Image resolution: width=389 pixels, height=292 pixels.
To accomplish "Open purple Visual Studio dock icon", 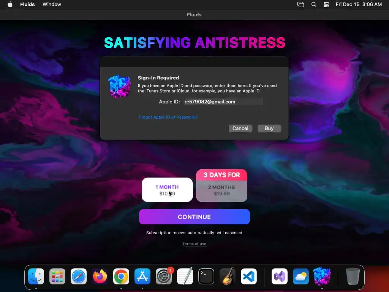I will [x=280, y=276].
